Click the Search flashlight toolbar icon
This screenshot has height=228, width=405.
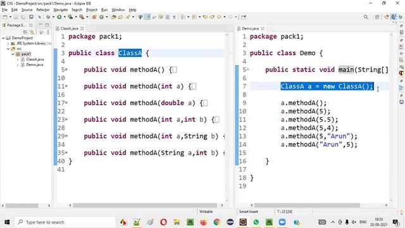pos(128,17)
